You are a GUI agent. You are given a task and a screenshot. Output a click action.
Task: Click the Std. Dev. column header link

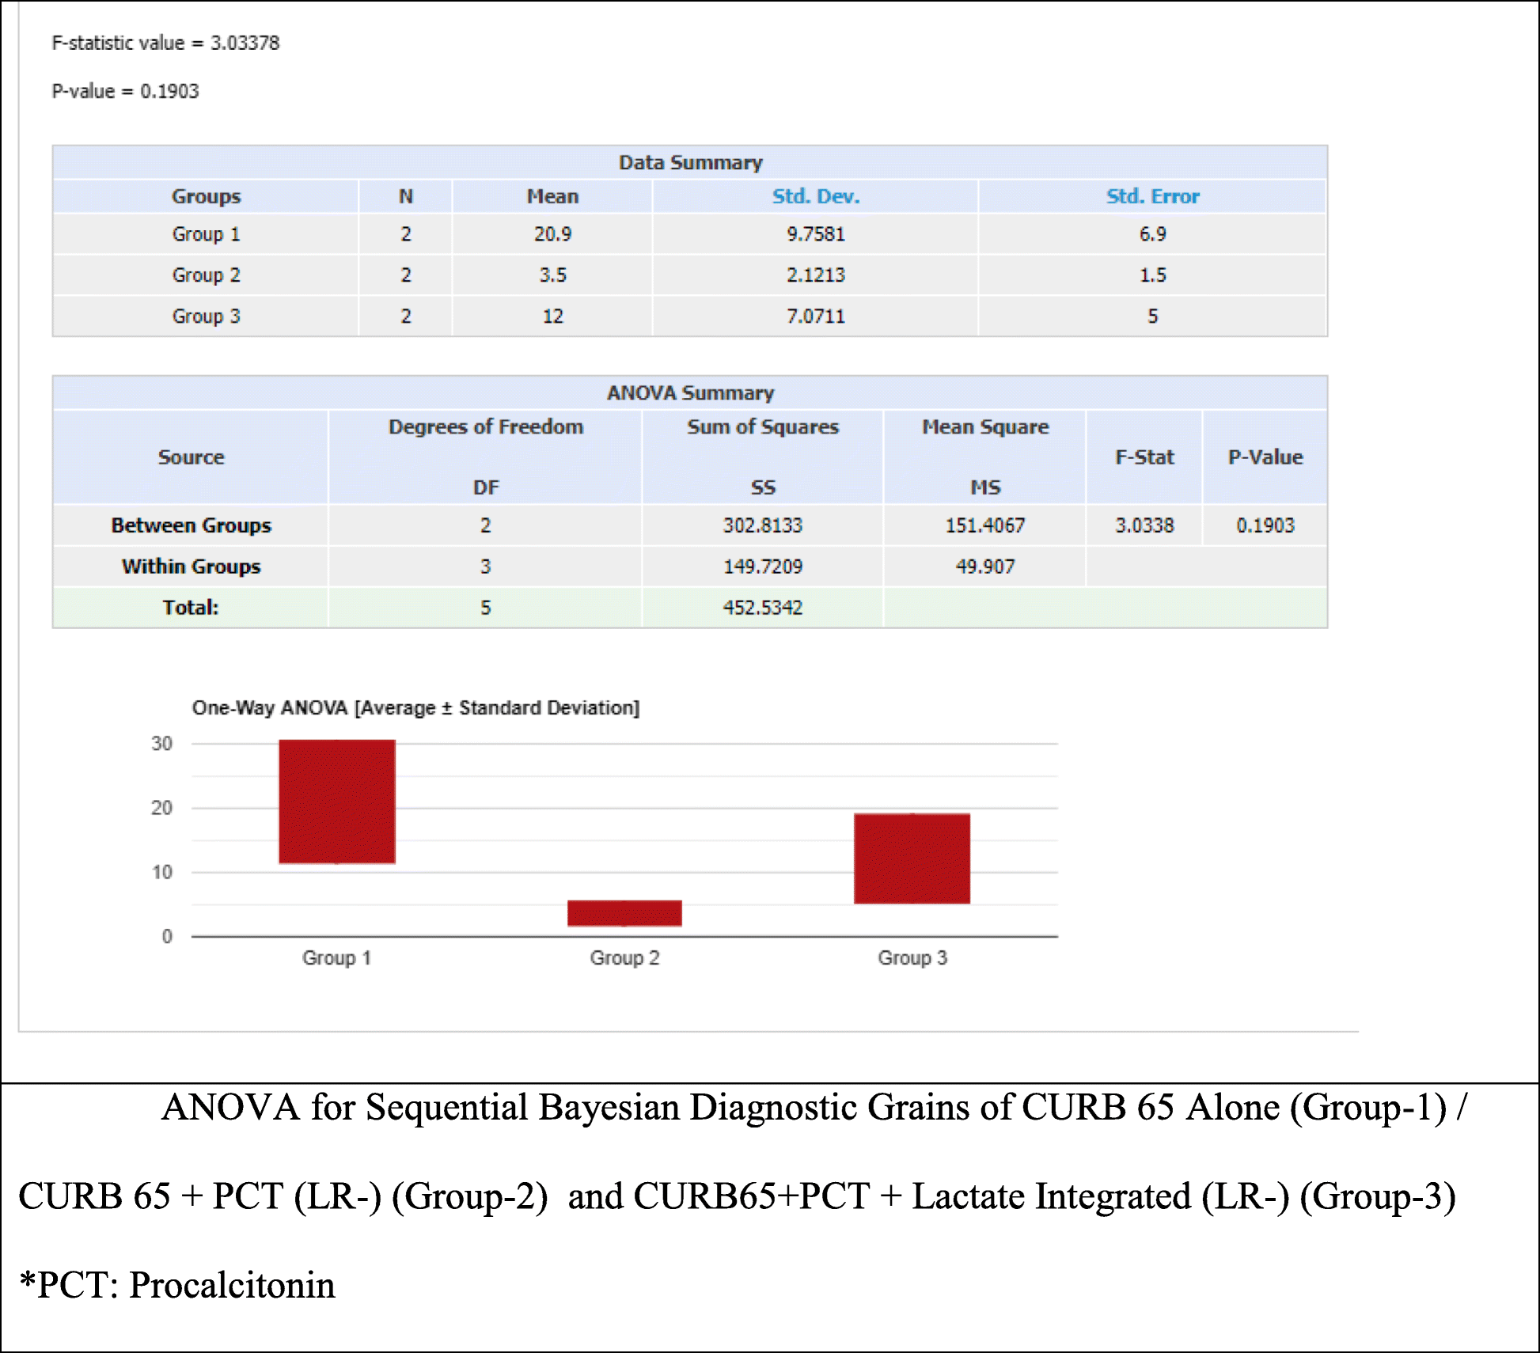tap(816, 196)
